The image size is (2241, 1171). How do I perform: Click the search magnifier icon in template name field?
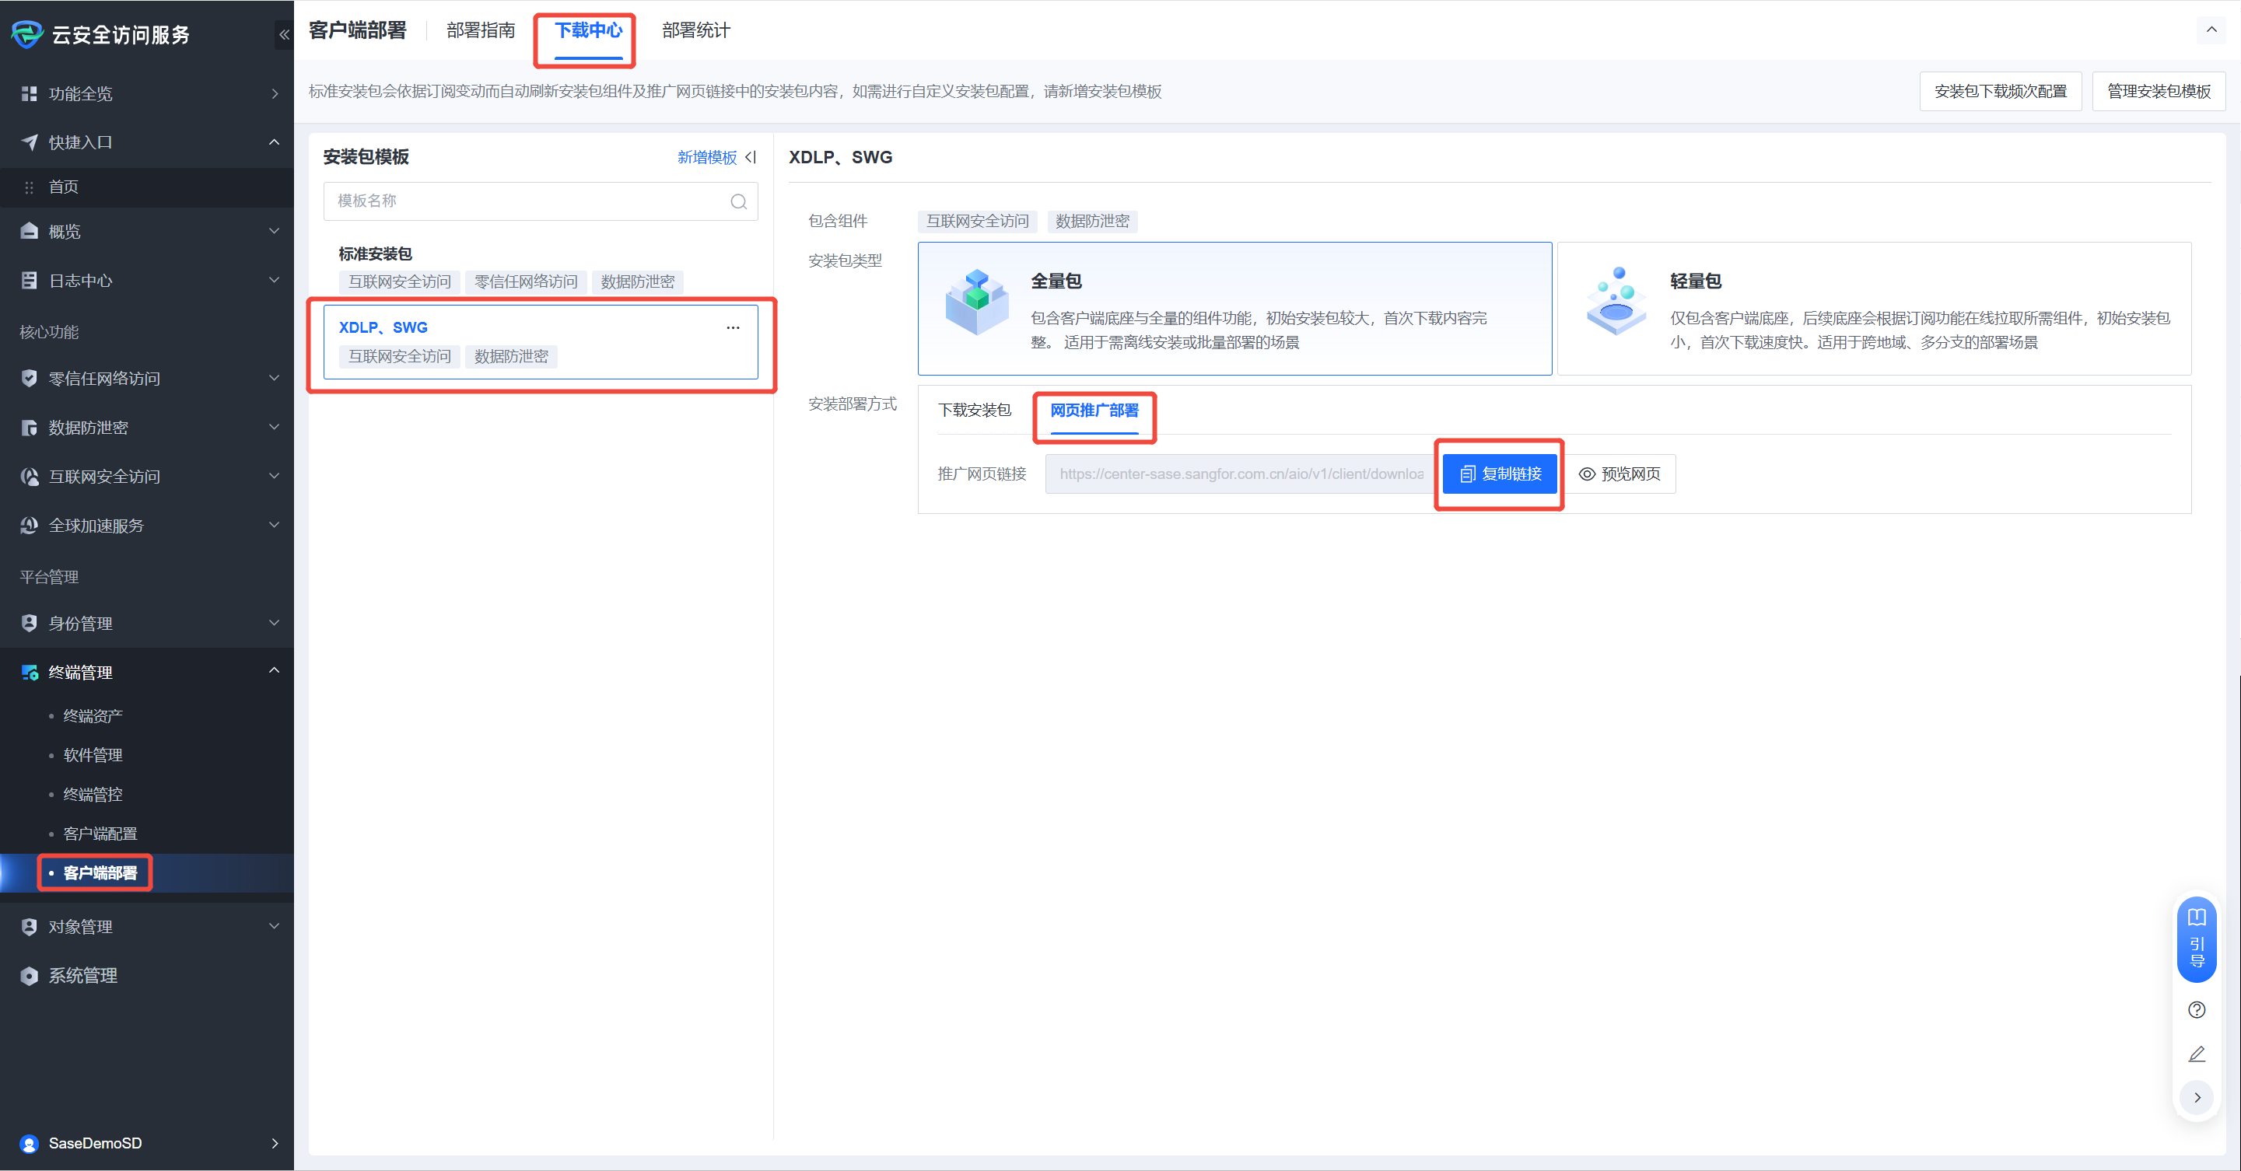click(737, 201)
